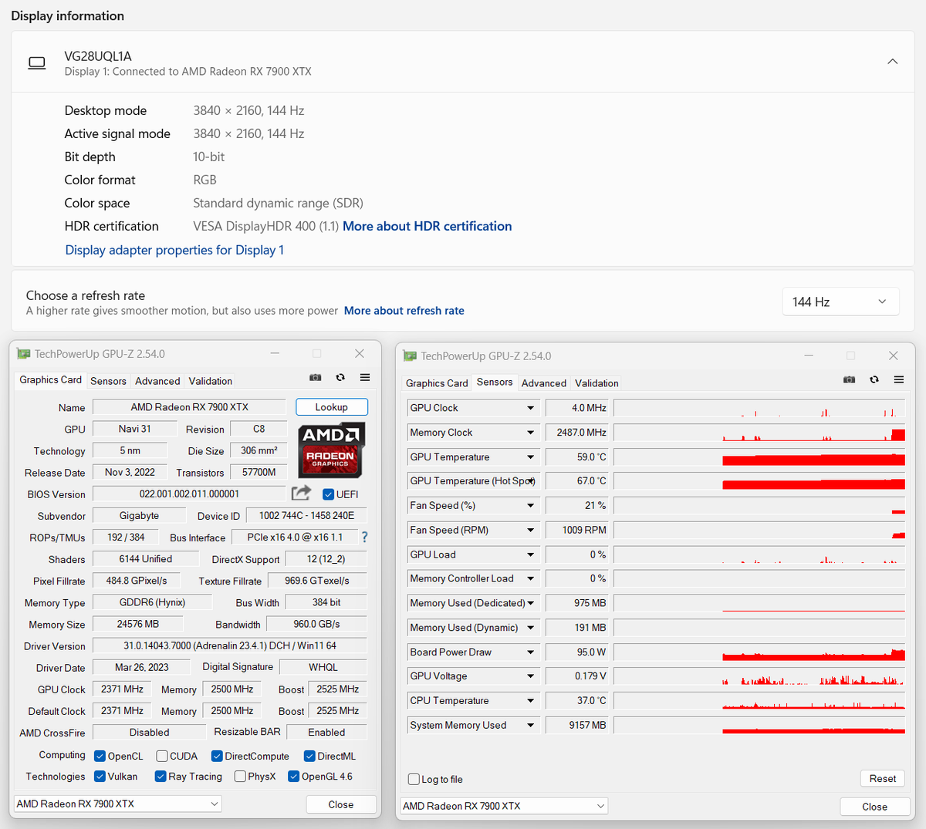This screenshot has height=829, width=926.
Task: Toggle the PhysX checkbox
Action: coord(240,776)
